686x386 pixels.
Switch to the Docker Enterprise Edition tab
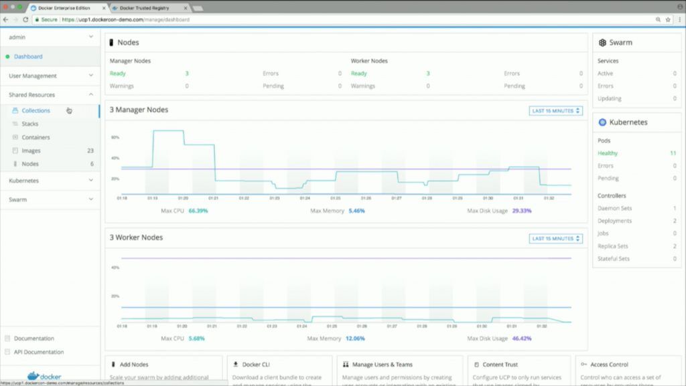[64, 8]
